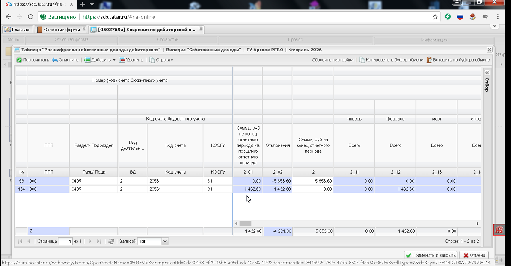Click the green lightning extension icon
The width and height of the screenshot is (511, 266).
pos(448,17)
